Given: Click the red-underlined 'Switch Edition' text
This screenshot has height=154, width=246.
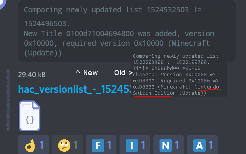Looking at the screenshot, I should coord(154,93).
